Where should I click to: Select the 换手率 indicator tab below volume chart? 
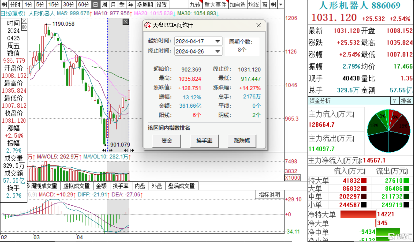121,186
